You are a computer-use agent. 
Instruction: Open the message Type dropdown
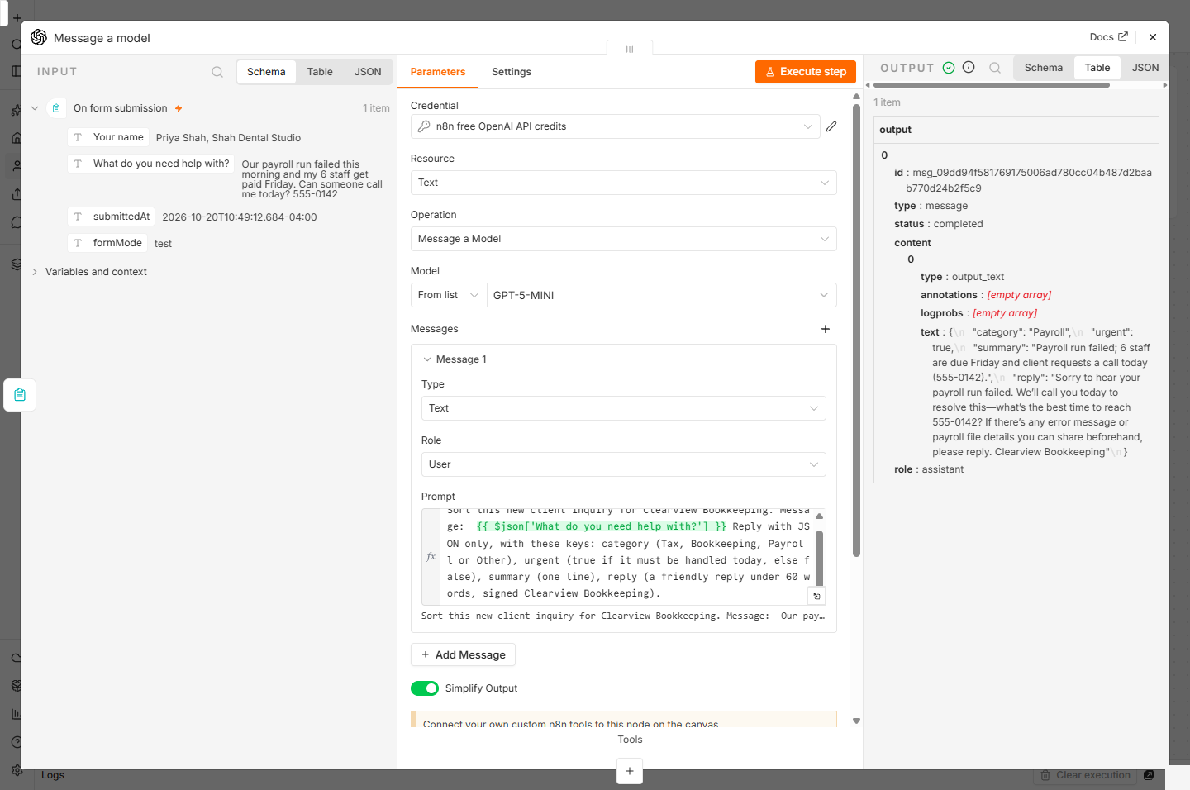(x=624, y=408)
